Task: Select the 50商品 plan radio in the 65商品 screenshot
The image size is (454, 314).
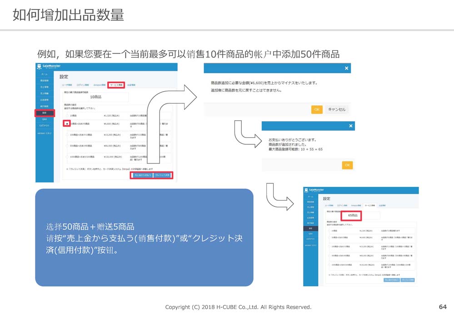Action: coord(329,237)
